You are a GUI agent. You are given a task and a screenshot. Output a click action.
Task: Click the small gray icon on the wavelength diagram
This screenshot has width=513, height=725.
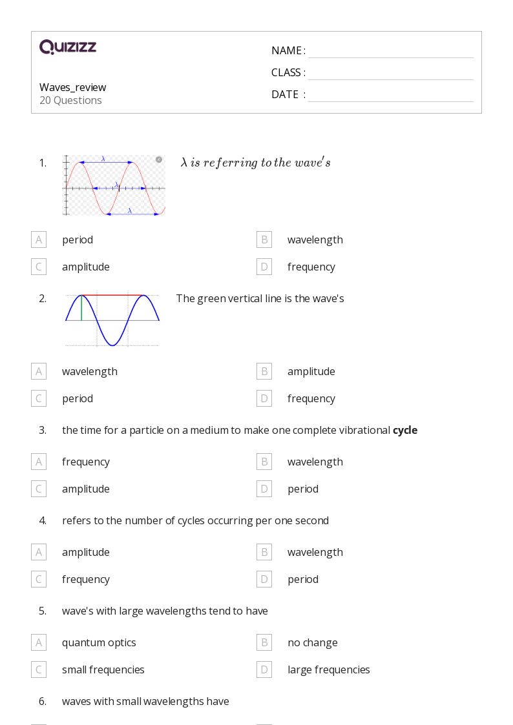click(159, 159)
